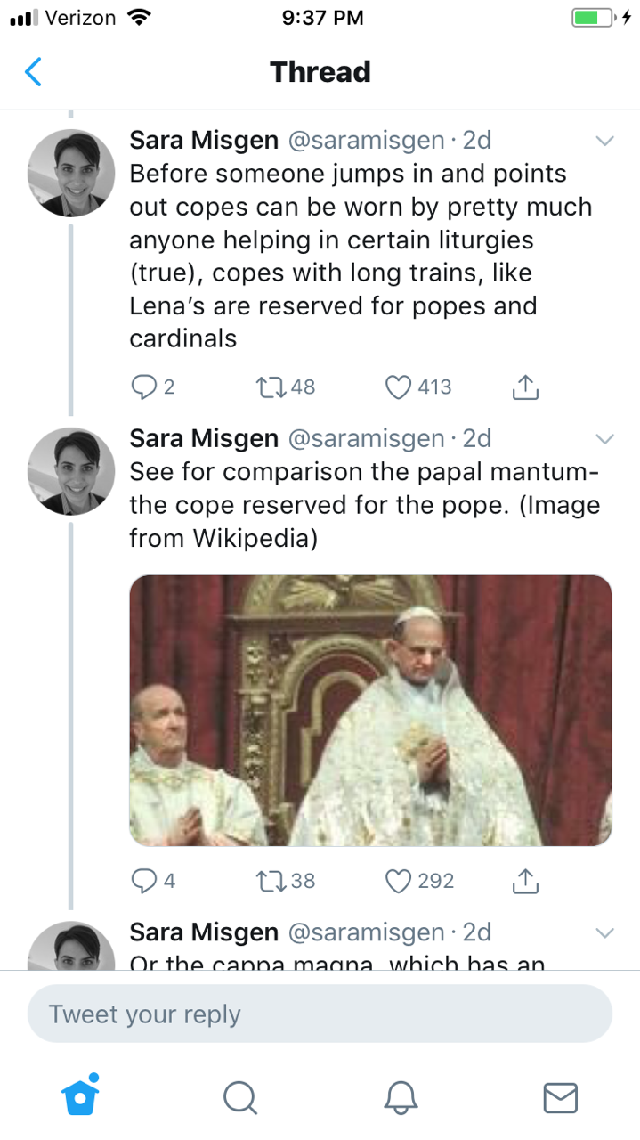Go back using the blue arrow

pos(33,71)
